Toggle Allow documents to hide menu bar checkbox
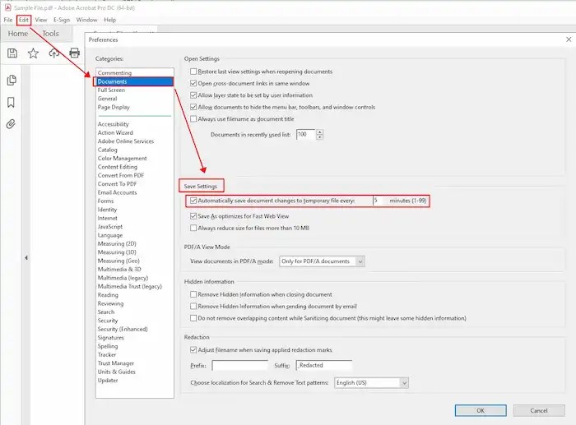Image resolution: width=576 pixels, height=425 pixels. 193,107
